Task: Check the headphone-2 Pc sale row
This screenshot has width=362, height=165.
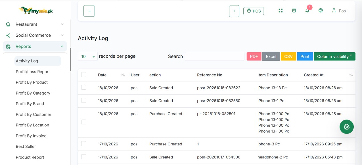Action: tap(84, 157)
